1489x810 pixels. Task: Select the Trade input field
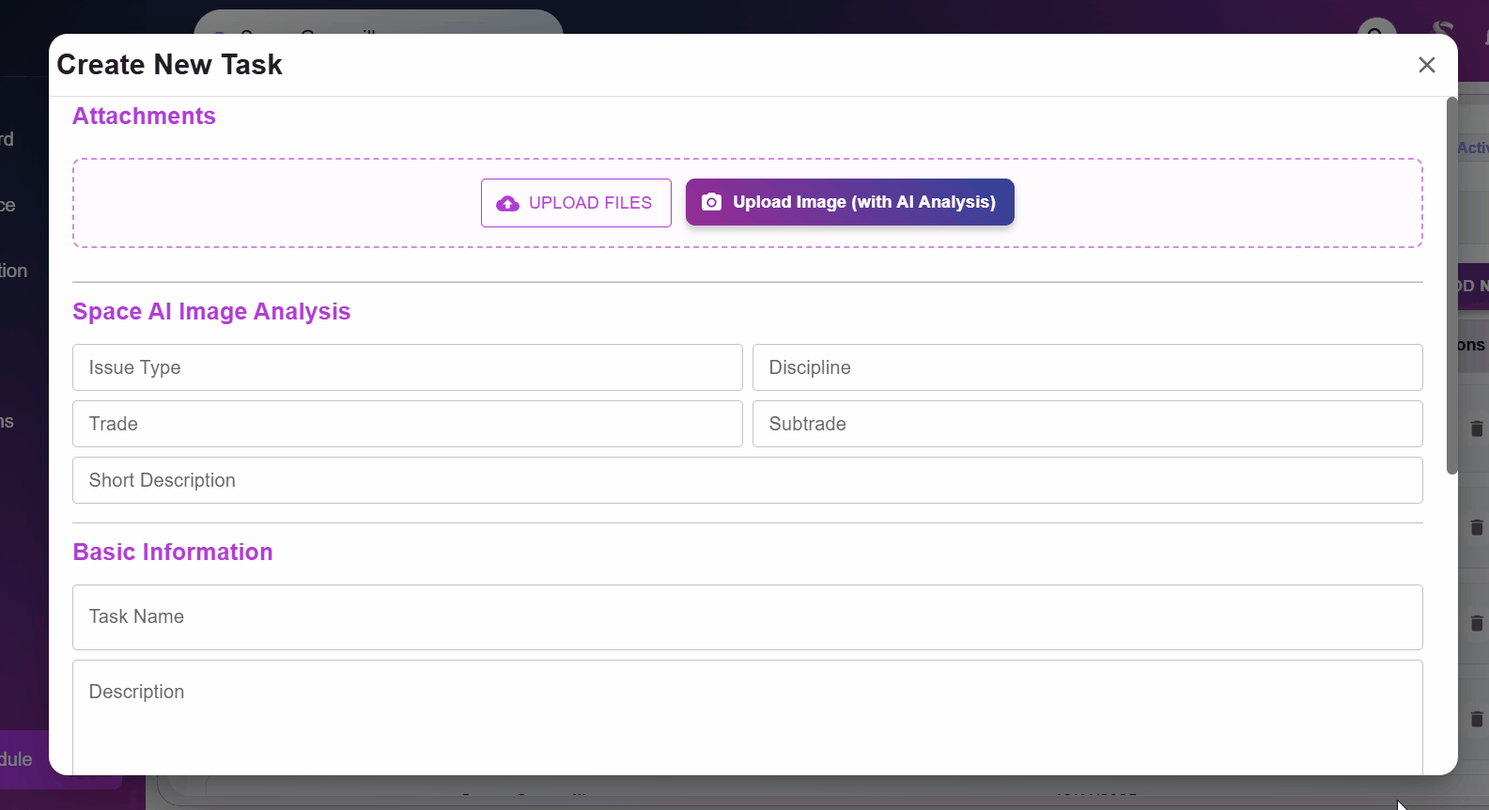tap(407, 424)
